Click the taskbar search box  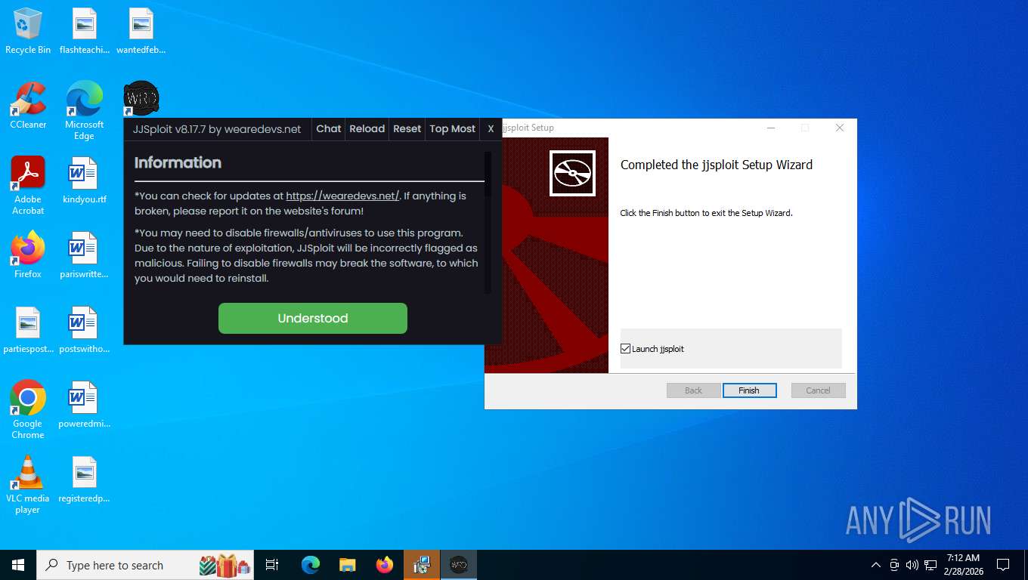coord(146,565)
